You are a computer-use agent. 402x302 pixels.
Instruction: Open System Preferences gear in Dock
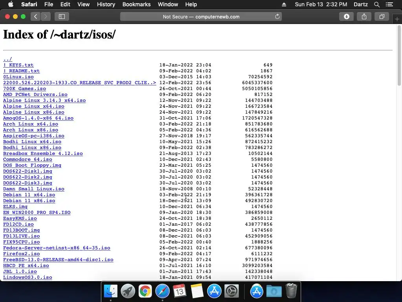[232, 291]
